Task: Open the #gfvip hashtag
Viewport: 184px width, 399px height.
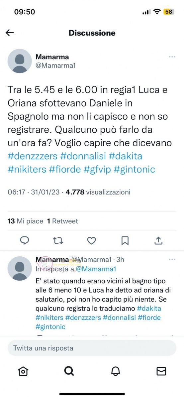Action: click(x=97, y=169)
